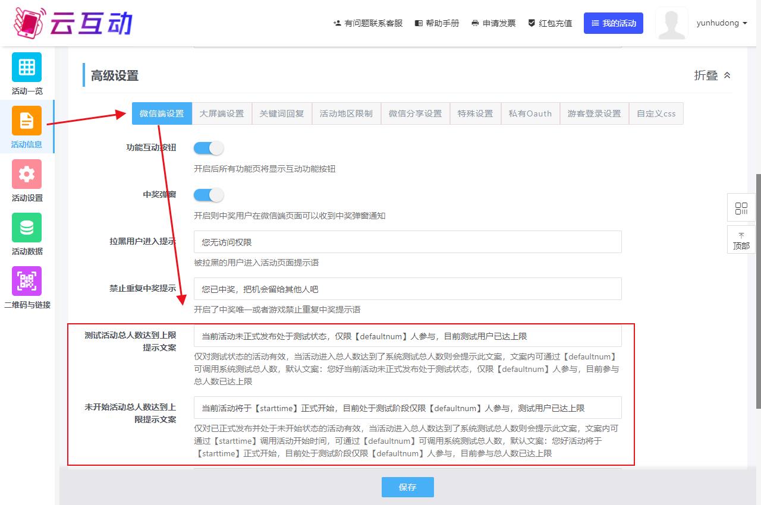Viewport: 761px width, 505px height.
Task: Open 我的活动 button
Action: [614, 23]
